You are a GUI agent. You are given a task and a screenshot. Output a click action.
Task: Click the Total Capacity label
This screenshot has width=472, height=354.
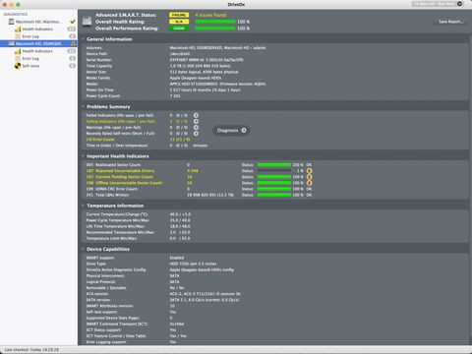tap(99, 66)
